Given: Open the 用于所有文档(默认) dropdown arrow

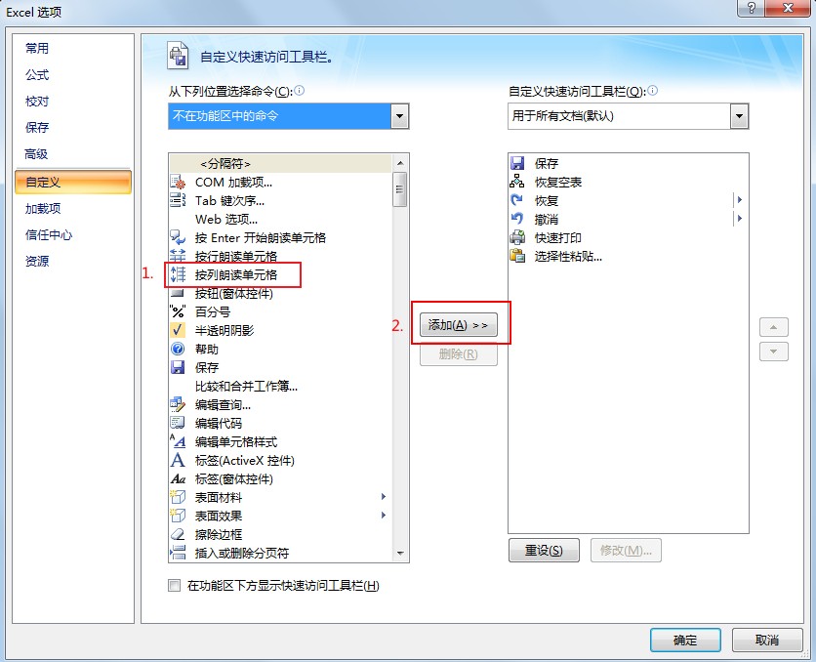Looking at the screenshot, I should 739,116.
